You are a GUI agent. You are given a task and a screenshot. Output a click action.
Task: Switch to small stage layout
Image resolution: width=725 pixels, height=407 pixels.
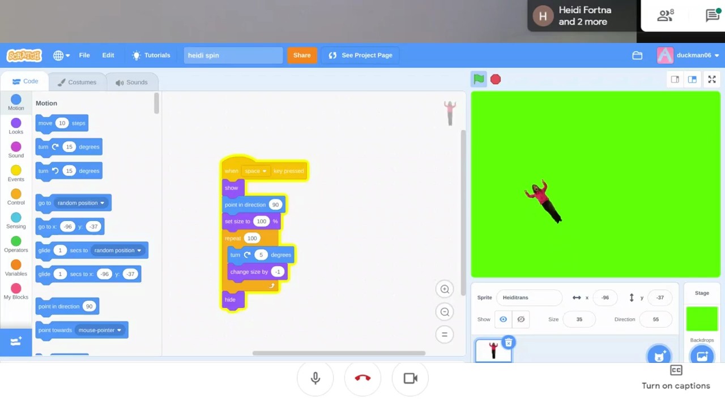point(675,80)
